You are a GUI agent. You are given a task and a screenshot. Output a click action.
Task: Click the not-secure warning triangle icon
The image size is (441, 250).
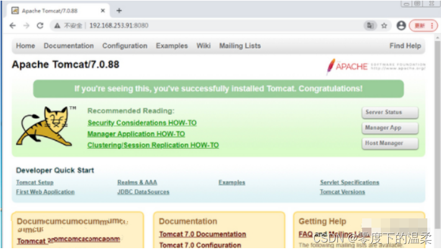57,25
